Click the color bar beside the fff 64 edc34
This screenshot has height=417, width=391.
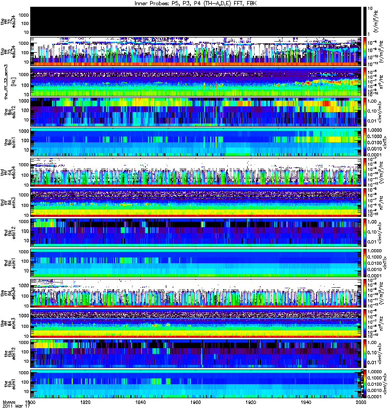tap(366, 293)
